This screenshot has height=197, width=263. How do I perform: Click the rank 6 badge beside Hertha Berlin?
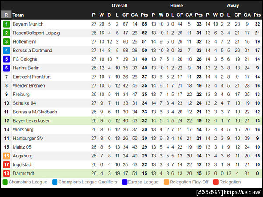point(6,68)
